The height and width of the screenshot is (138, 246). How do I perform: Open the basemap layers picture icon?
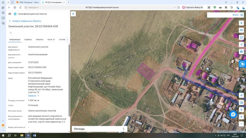(x=241, y=102)
